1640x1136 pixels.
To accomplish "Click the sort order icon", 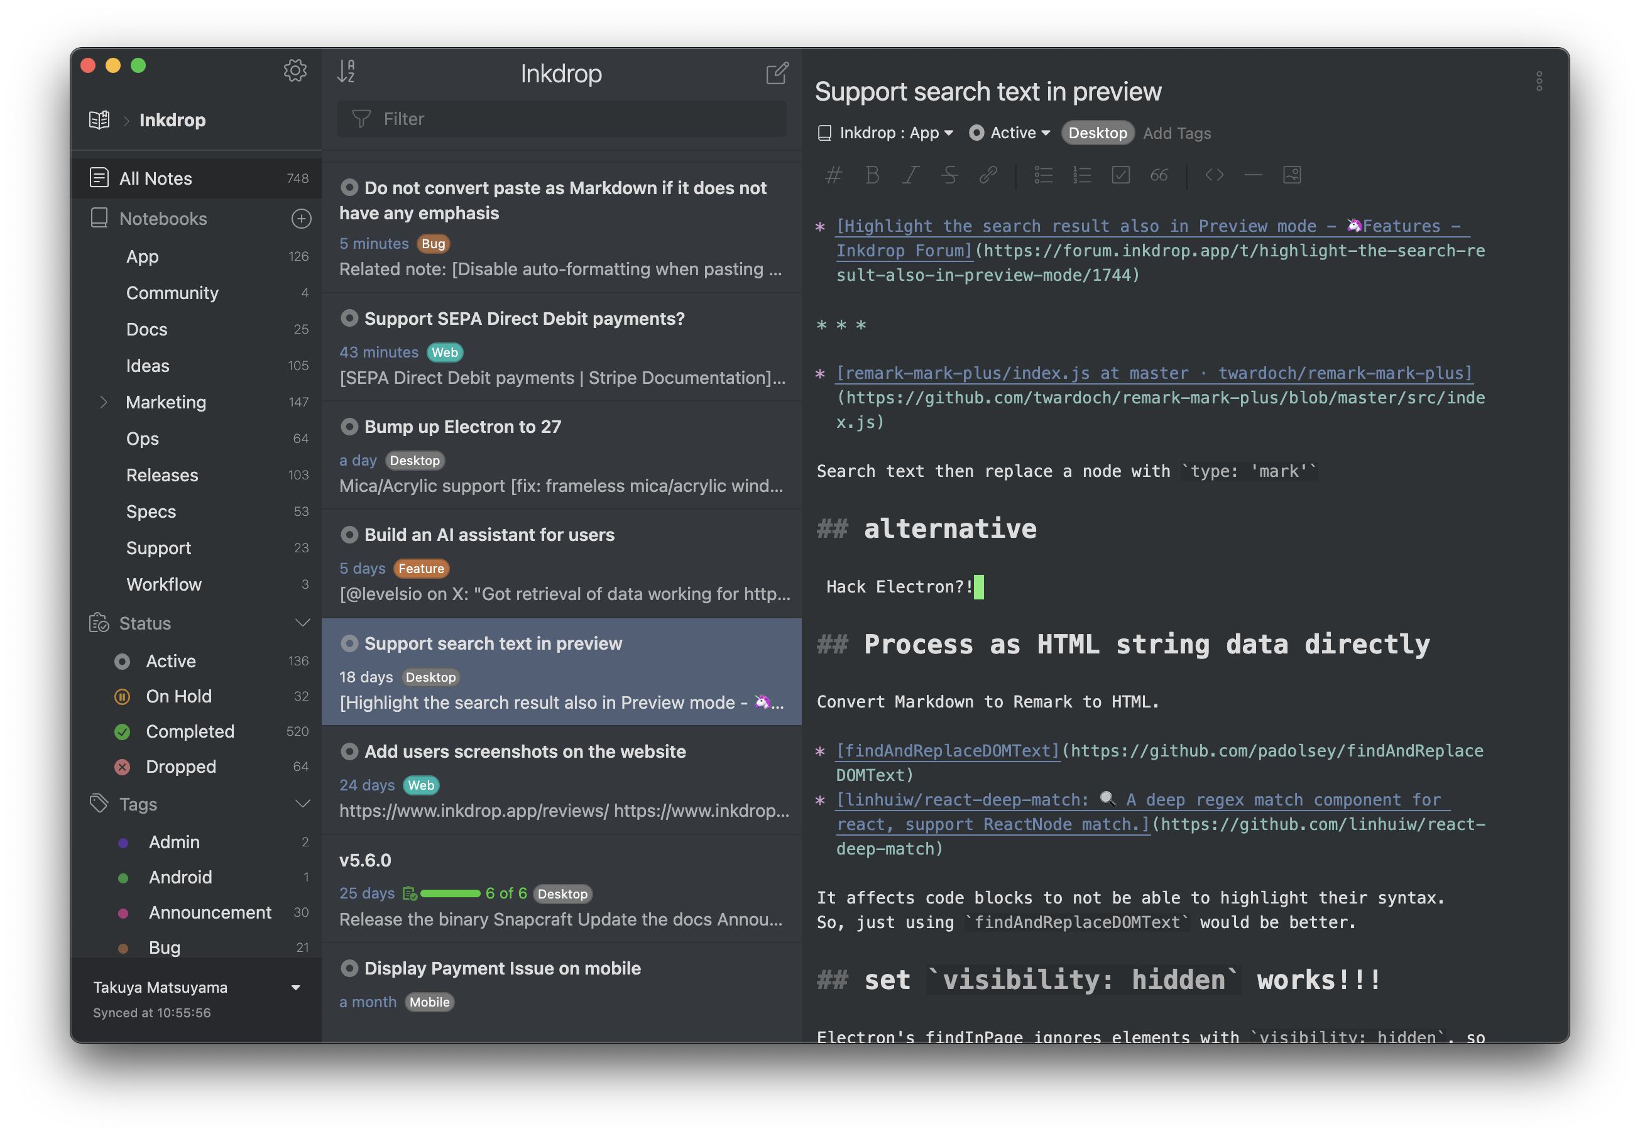I will [x=346, y=71].
